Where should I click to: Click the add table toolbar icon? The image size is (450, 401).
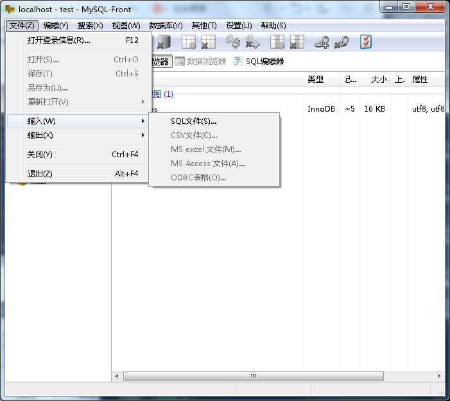coord(189,42)
